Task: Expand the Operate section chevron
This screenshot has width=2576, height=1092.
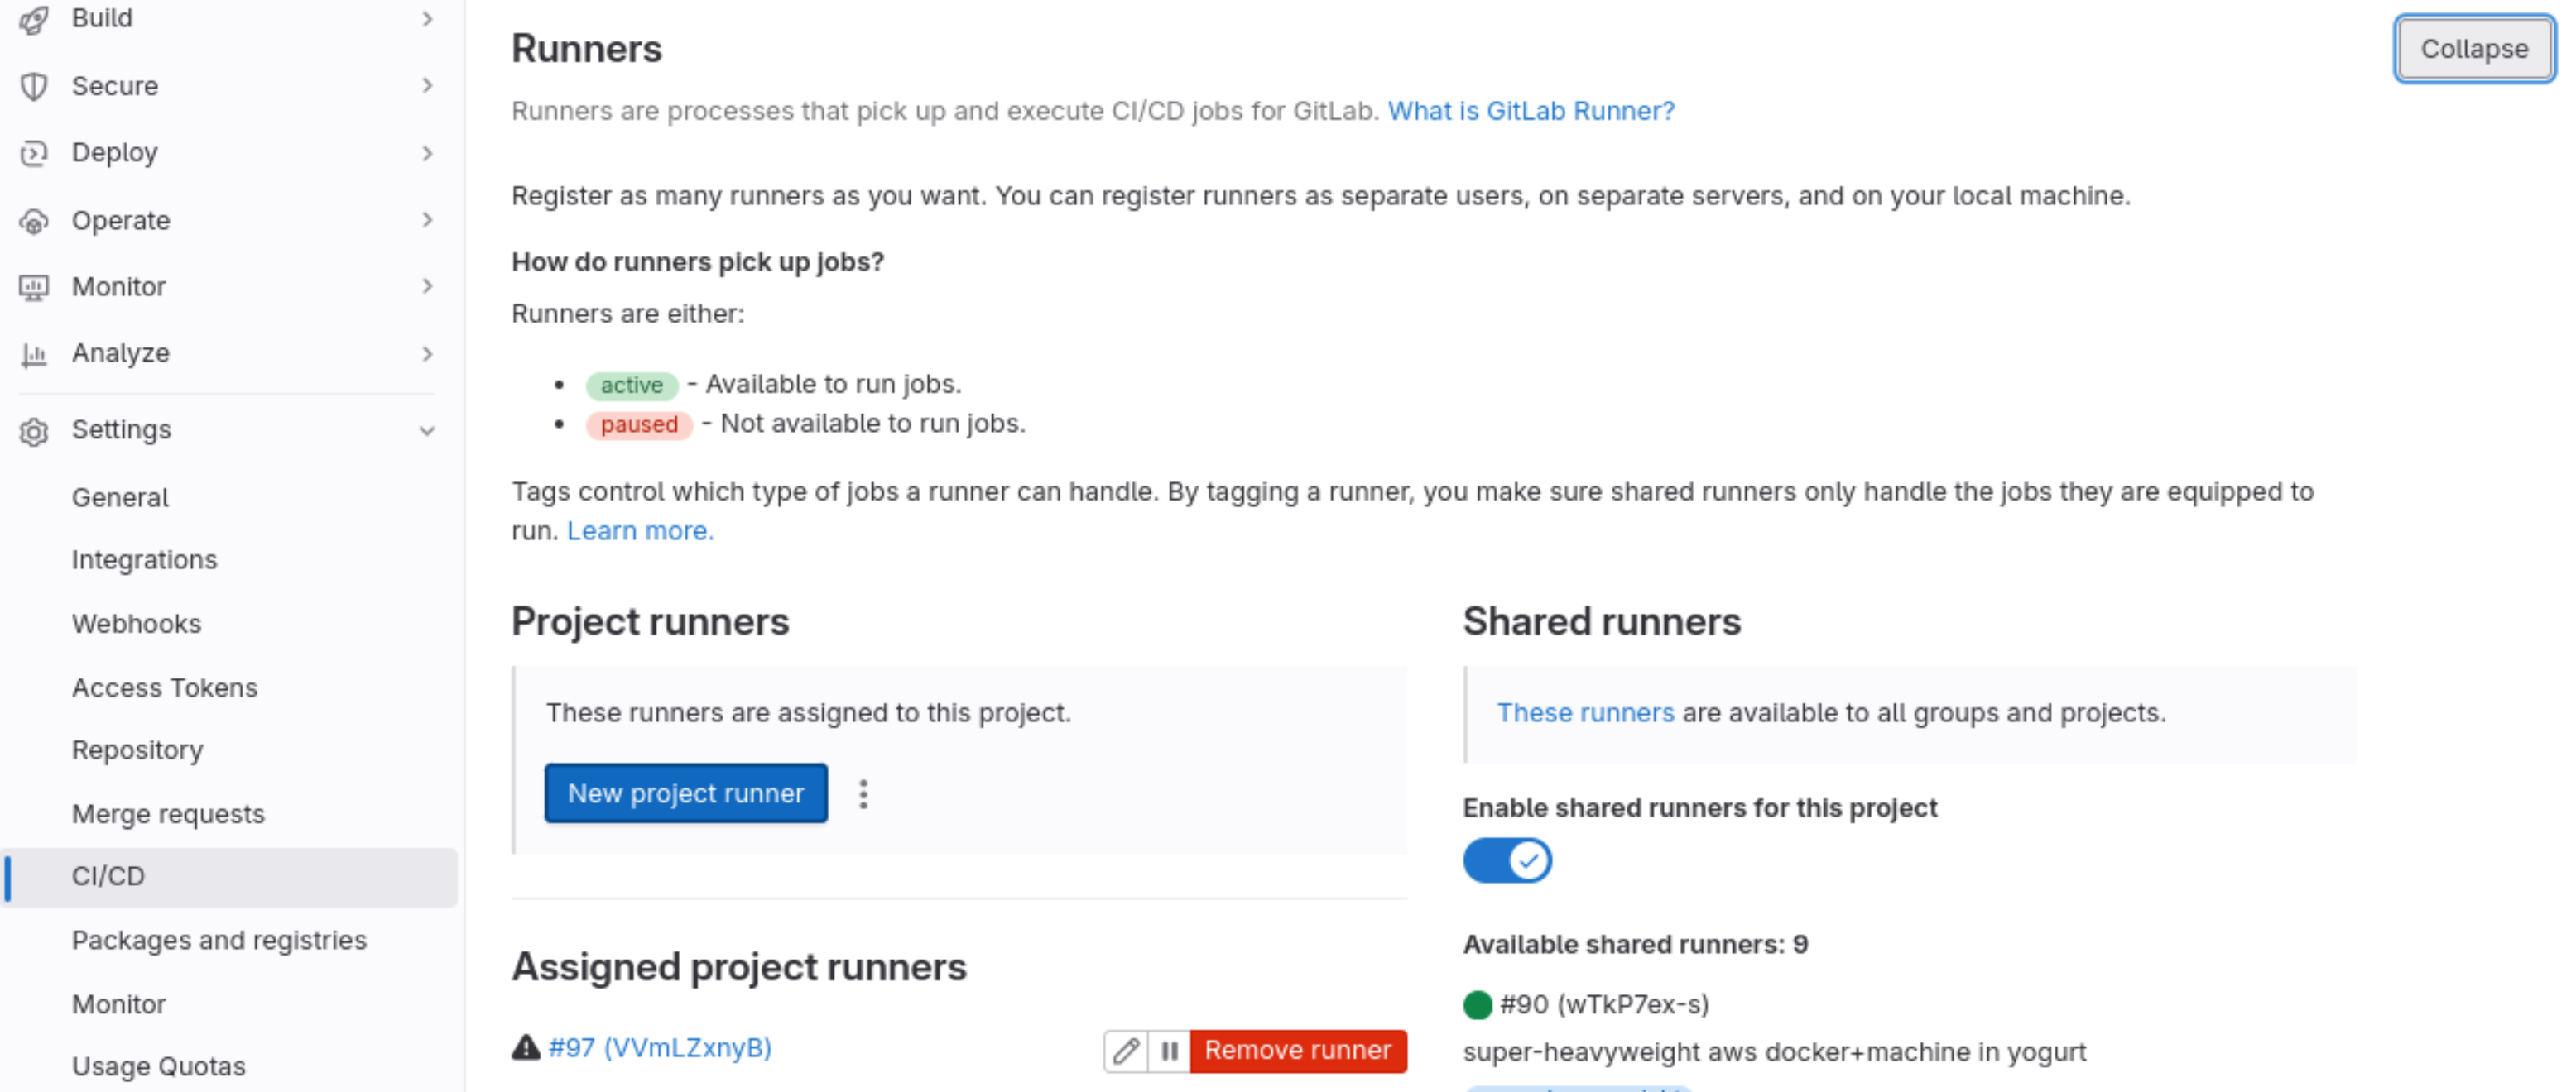Action: tap(427, 221)
